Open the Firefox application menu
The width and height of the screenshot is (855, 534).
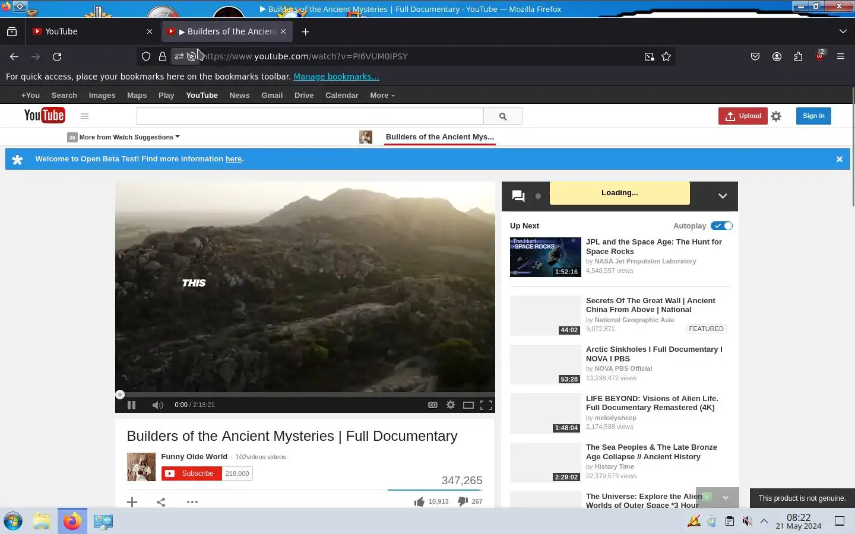[841, 56]
